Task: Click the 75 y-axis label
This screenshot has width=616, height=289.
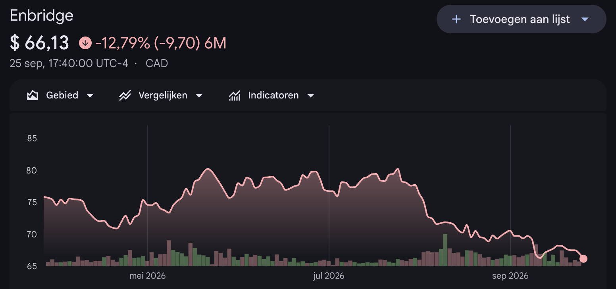Action: (x=32, y=202)
